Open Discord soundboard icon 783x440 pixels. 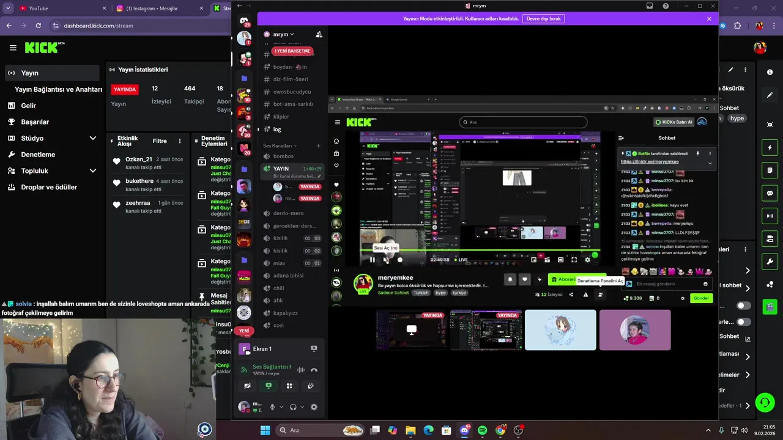(311, 386)
